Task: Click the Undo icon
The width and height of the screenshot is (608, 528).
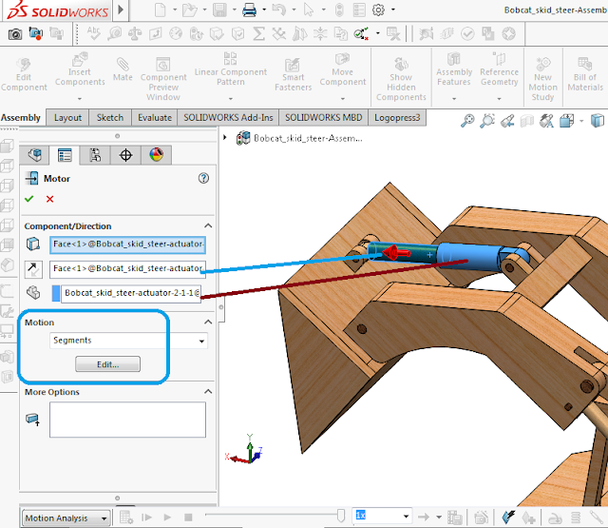Action: point(278,10)
